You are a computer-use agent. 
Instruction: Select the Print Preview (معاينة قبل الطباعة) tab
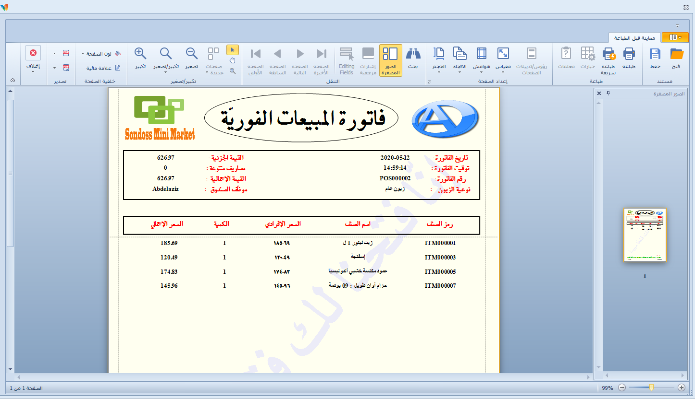tap(634, 37)
